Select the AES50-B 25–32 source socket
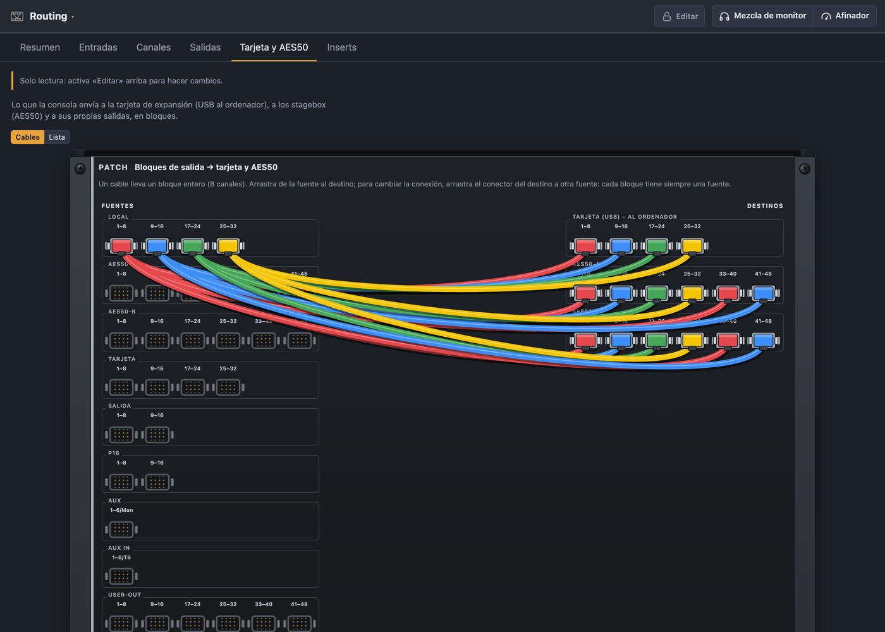The width and height of the screenshot is (885, 632). pyautogui.click(x=228, y=341)
